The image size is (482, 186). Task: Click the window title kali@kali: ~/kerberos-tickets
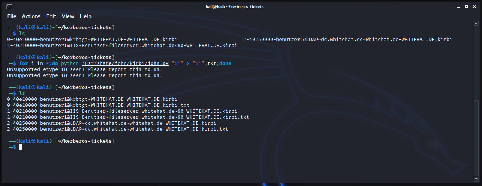pyautogui.click(x=237, y=7)
